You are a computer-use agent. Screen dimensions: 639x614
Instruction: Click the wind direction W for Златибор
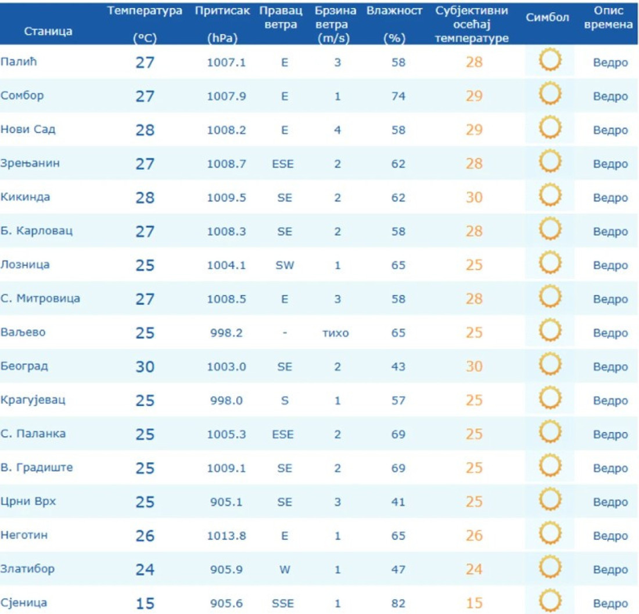click(x=285, y=570)
